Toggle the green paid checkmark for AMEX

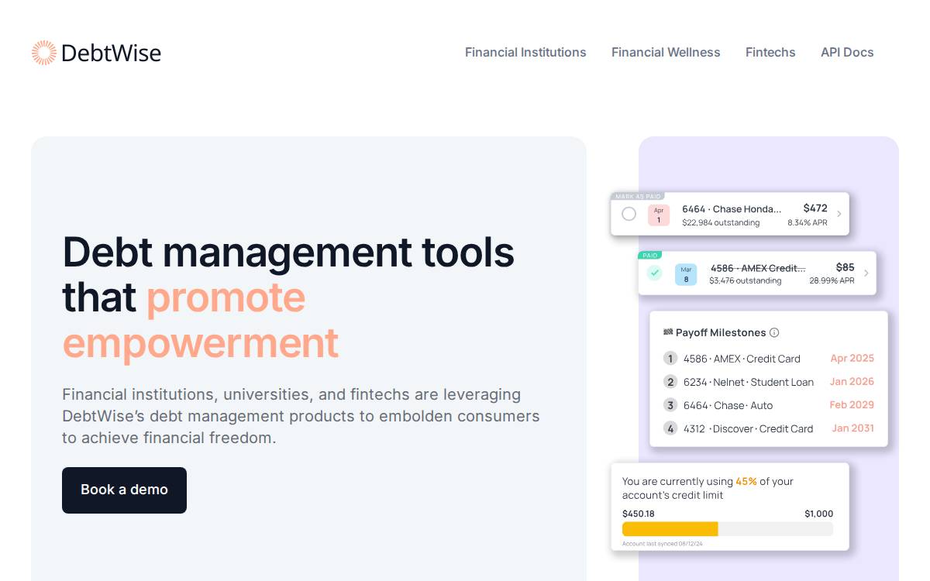pos(655,273)
